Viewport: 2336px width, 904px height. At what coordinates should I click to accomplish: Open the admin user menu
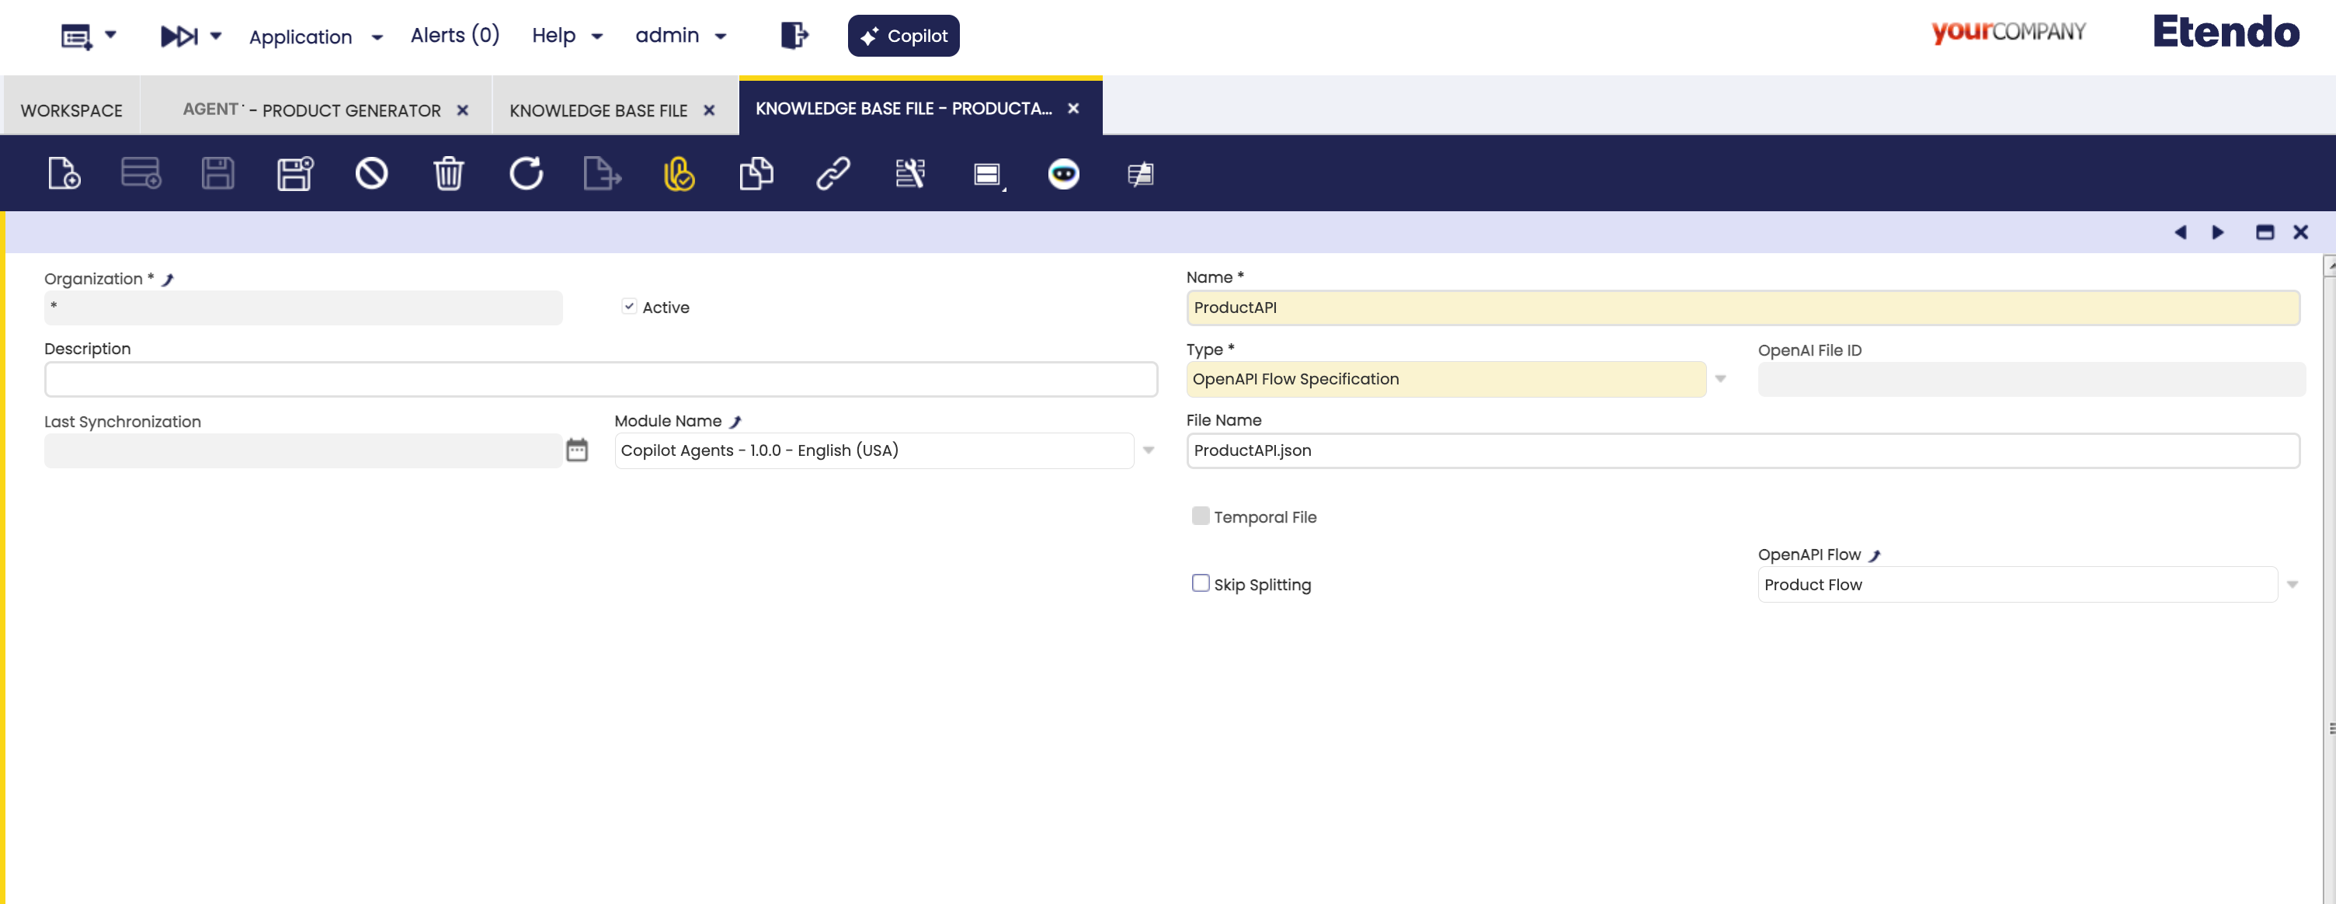[680, 36]
